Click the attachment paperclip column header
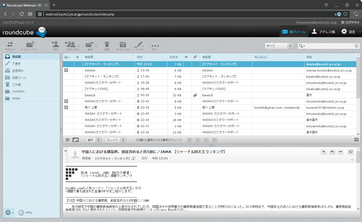This screenshot has height=222, width=362. (x=195, y=57)
